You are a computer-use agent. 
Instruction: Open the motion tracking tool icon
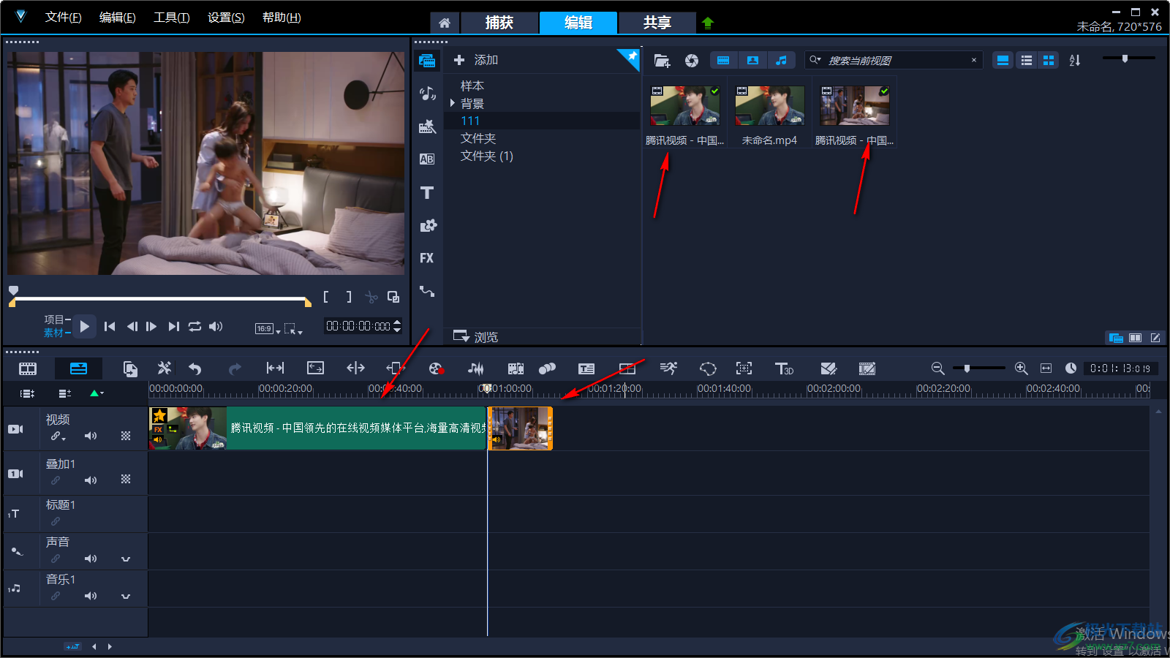pos(744,368)
